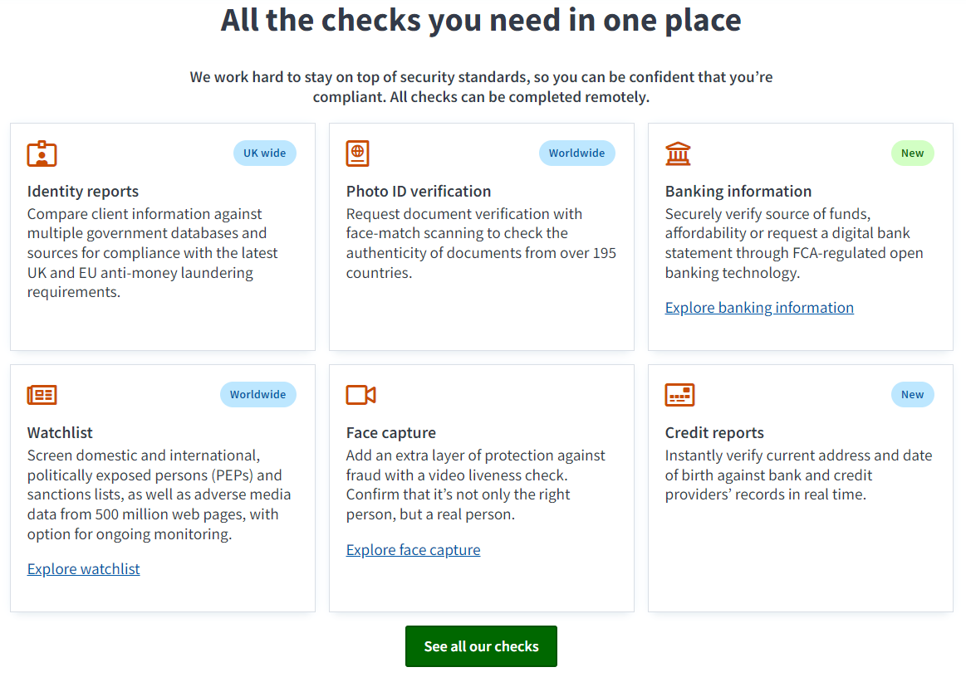Click the Watchlist heading
966x677 pixels.
coord(57,432)
